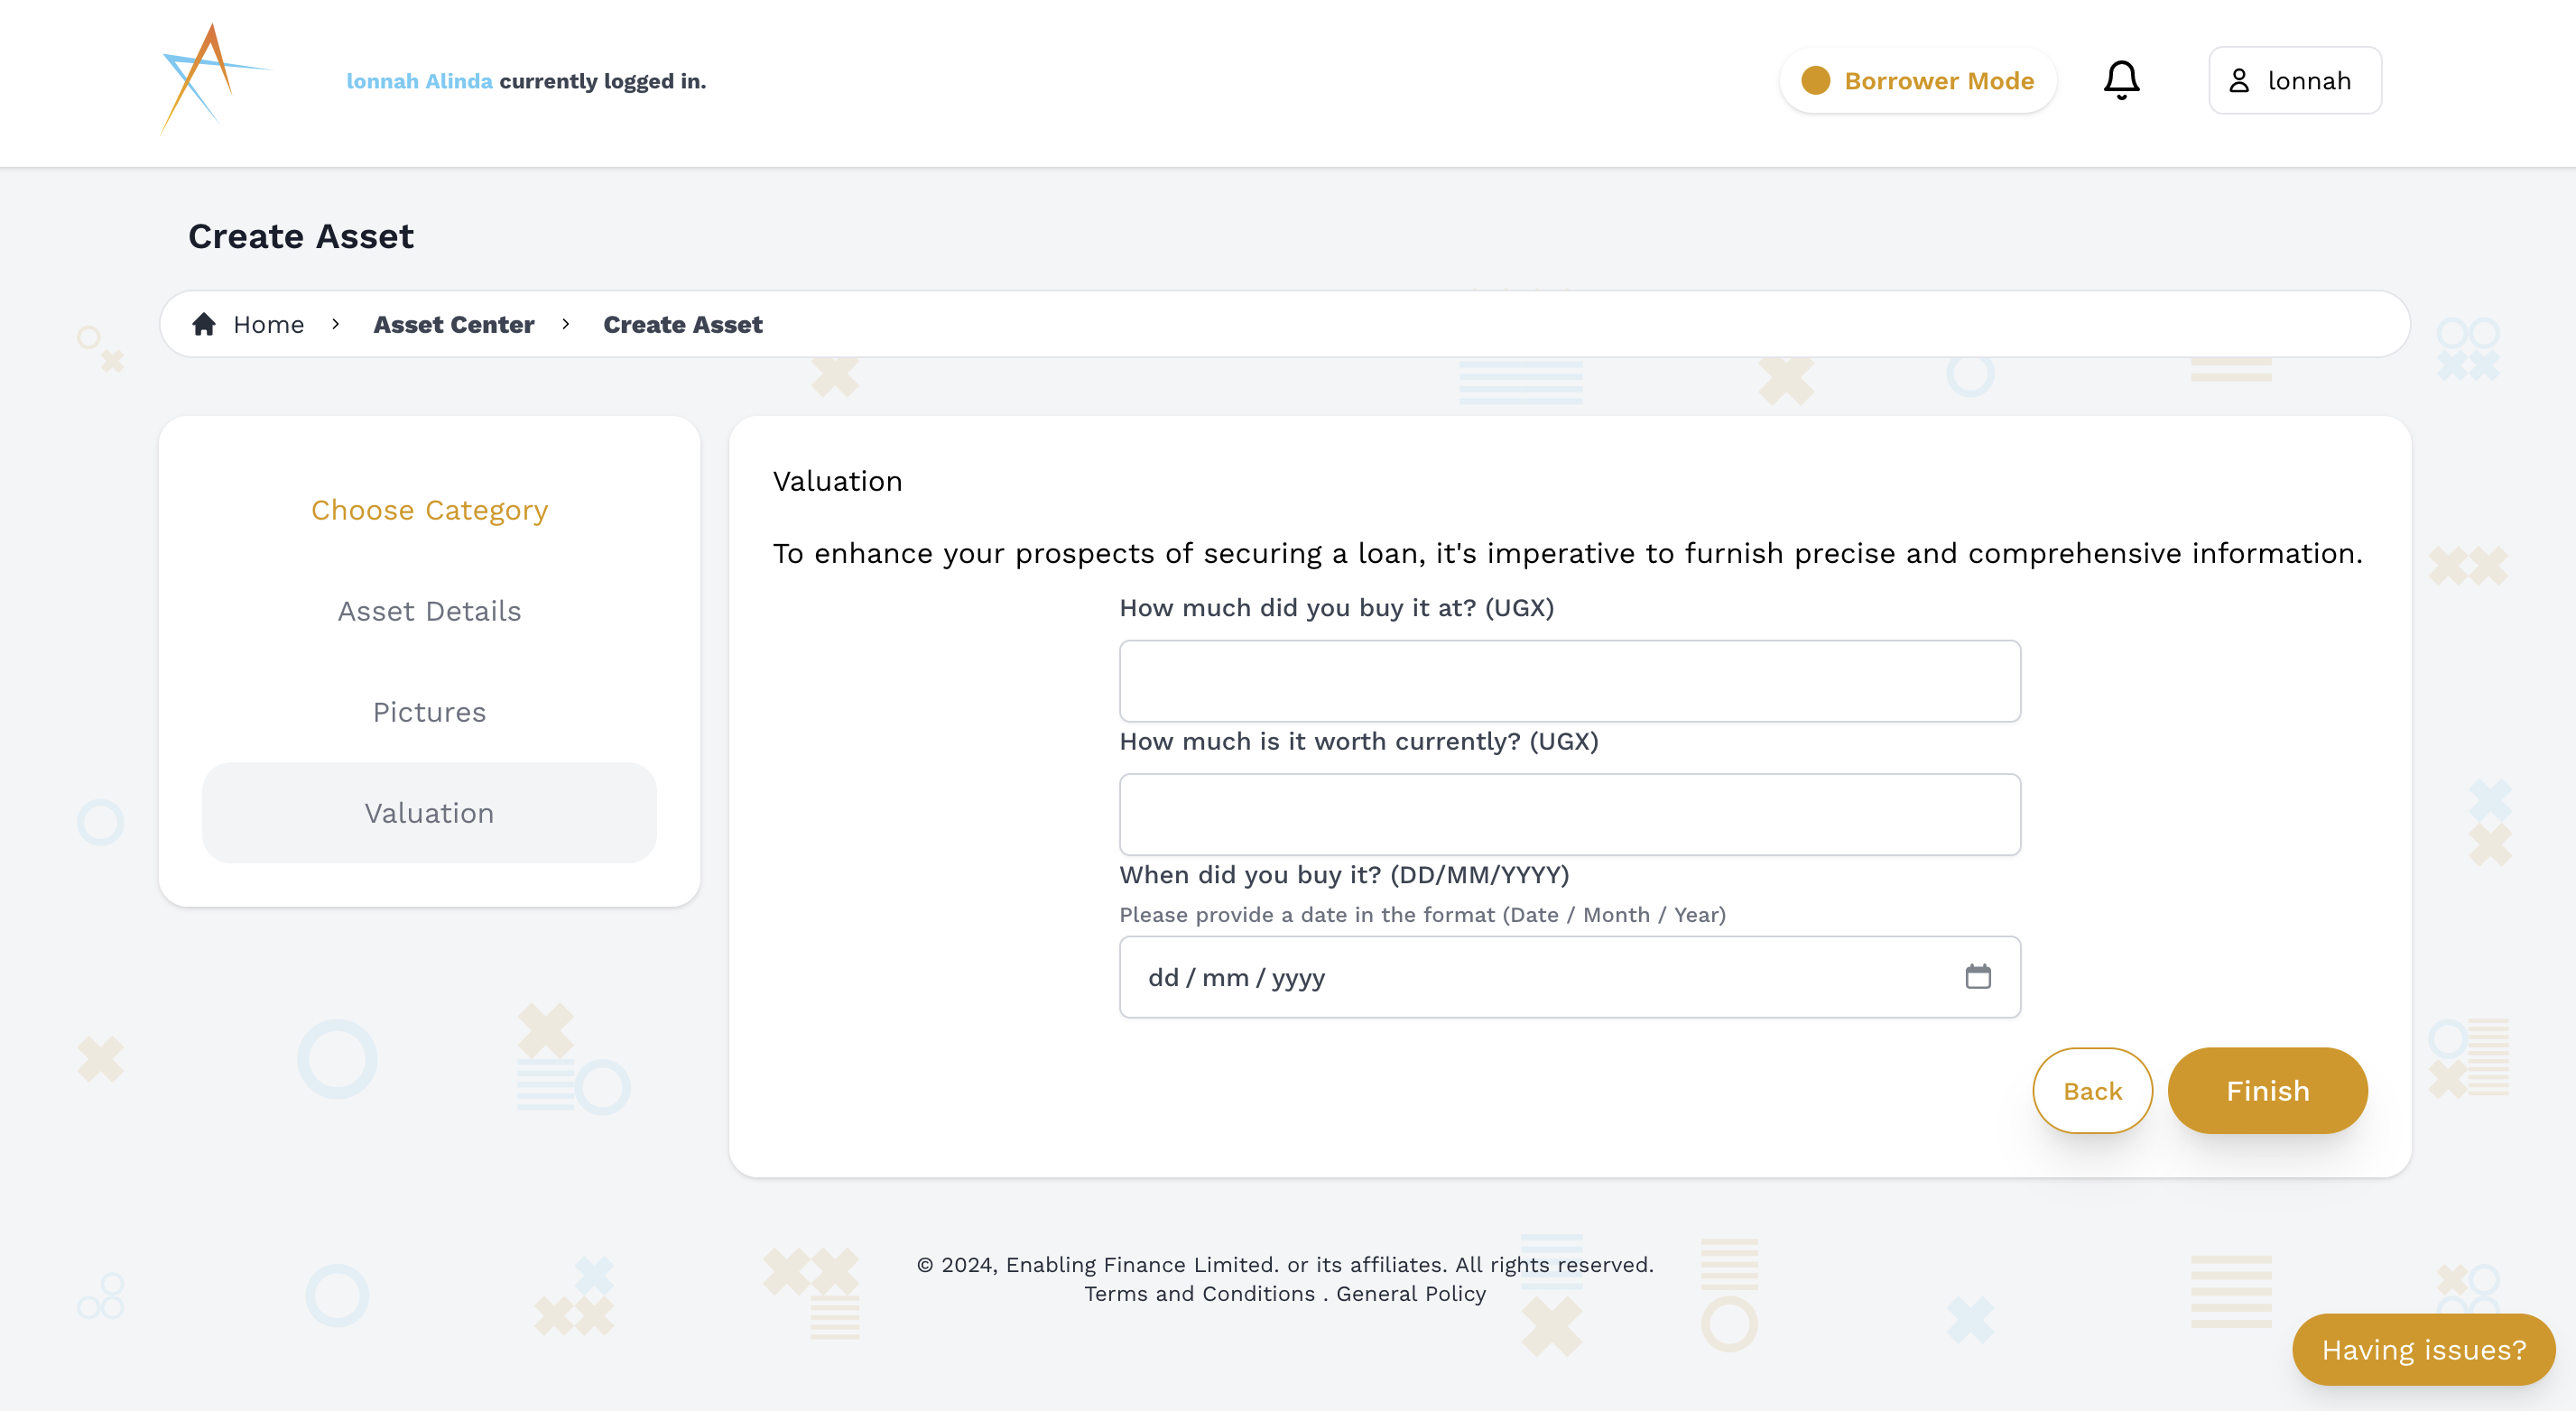Open the Pictures step
The image size is (2576, 1411).
(x=429, y=712)
